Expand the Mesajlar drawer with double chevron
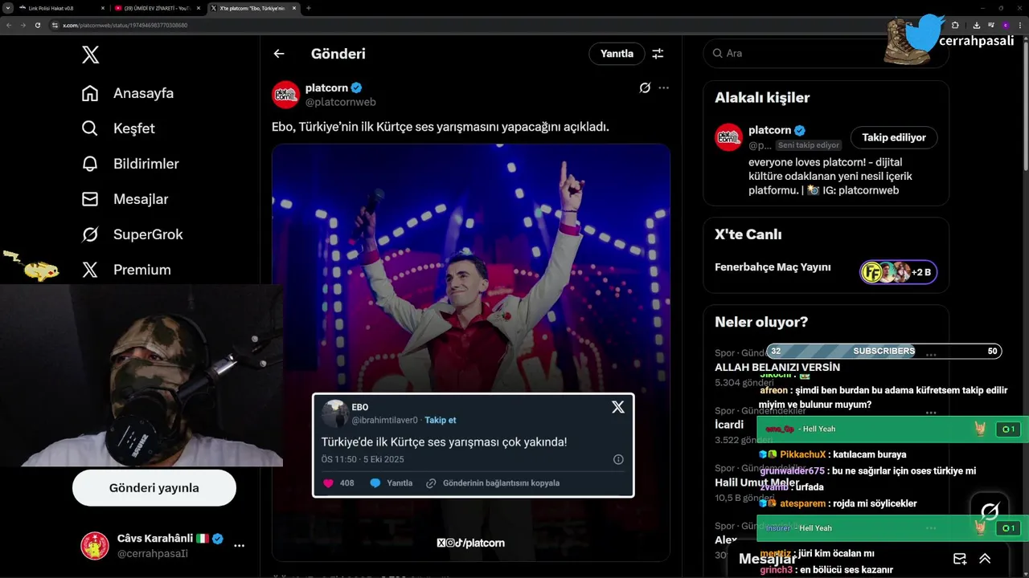This screenshot has height=578, width=1029. (x=985, y=559)
